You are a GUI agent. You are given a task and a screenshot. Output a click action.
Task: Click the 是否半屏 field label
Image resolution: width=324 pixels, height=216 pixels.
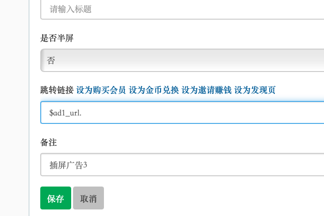[57, 38]
